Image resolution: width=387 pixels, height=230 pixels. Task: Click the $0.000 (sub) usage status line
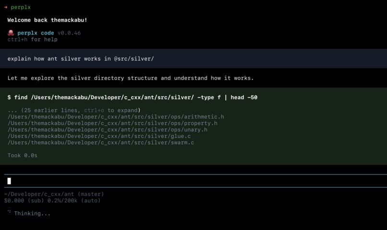(x=52, y=200)
